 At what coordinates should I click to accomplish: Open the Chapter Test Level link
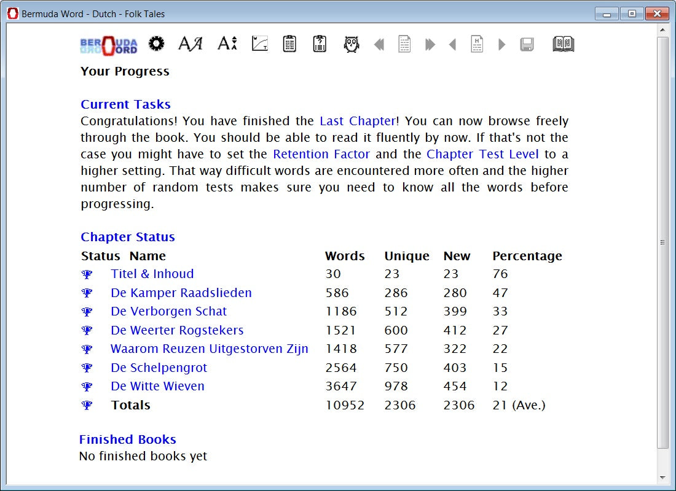pyautogui.click(x=482, y=154)
